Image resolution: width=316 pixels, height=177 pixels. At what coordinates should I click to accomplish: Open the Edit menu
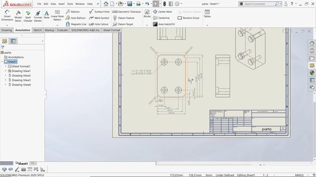[46, 4]
